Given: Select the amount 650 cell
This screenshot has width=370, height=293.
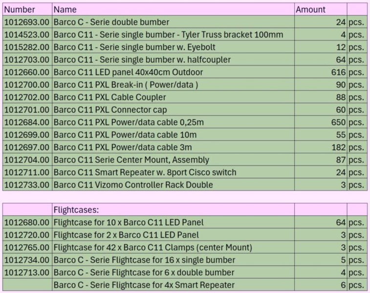Looking at the screenshot, I should click(321, 122).
